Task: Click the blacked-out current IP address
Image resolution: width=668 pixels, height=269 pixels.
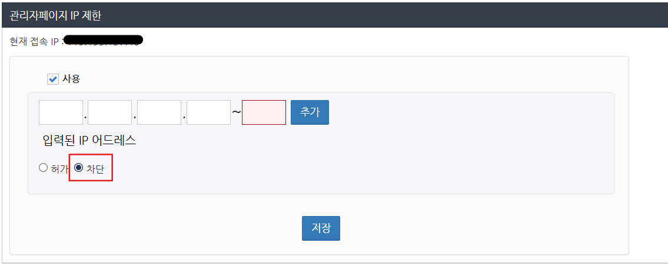Action: click(104, 41)
